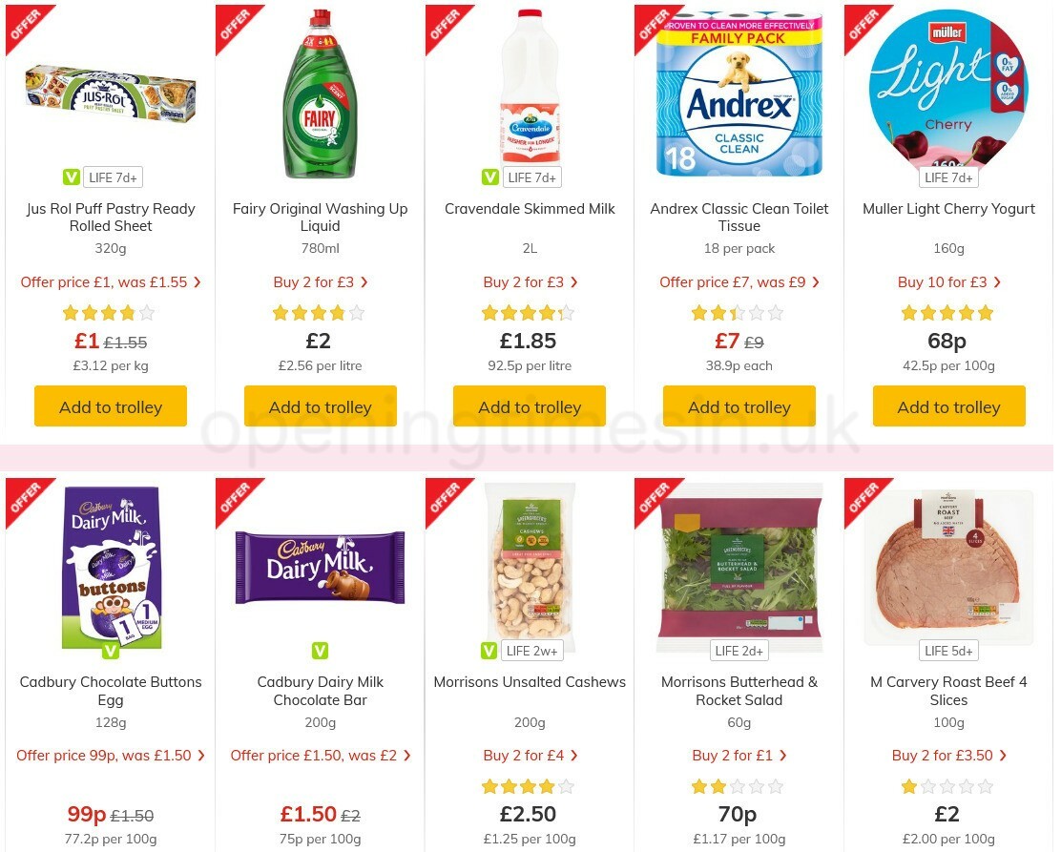Click the vegetarian V badge on Jus Rol Puff Pastry
Screen dimensions: 1061x852
click(x=72, y=177)
